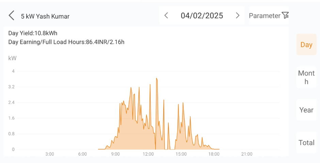The height and width of the screenshot is (163, 320).
Task: Switch to the Year tab
Action: click(306, 110)
